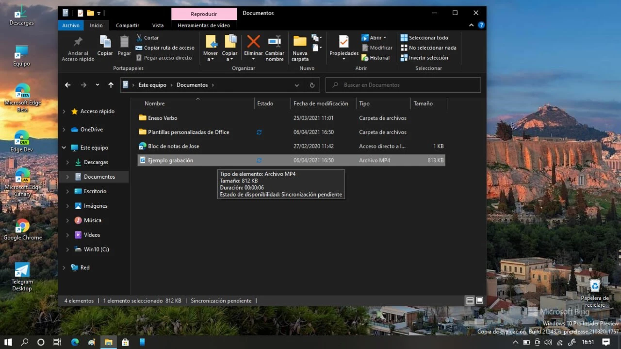Viewport: 621px width, 349px height.
Task: Switch to the Vista ribbon tab
Action: (158, 26)
